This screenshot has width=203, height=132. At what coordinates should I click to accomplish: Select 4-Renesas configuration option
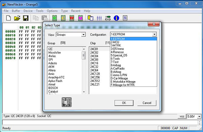pyautogui.click(x=134, y=52)
